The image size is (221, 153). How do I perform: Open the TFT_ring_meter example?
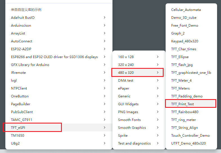tap(191, 120)
